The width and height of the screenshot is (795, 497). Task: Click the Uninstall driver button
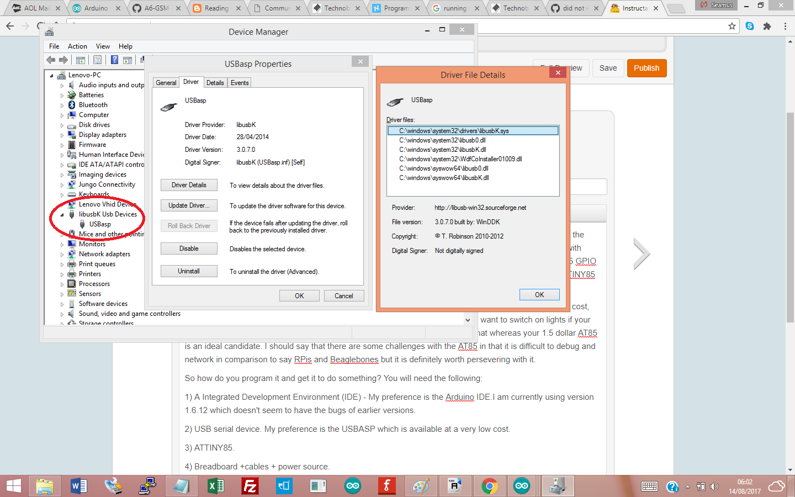click(x=189, y=271)
